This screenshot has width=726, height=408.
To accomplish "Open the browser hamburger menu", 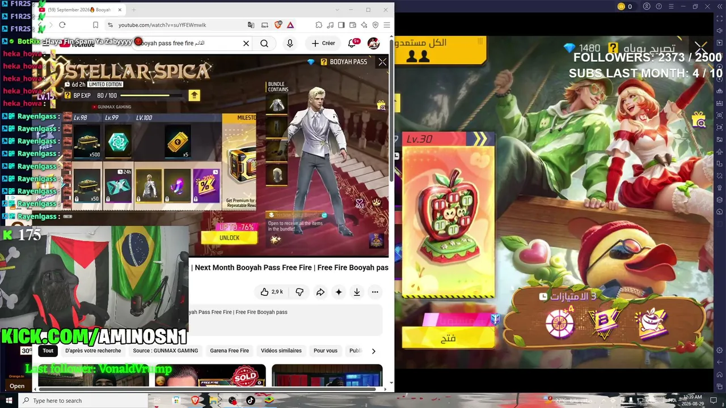I will tap(387, 25).
